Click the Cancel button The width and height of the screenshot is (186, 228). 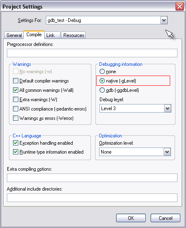[x=165, y=218]
